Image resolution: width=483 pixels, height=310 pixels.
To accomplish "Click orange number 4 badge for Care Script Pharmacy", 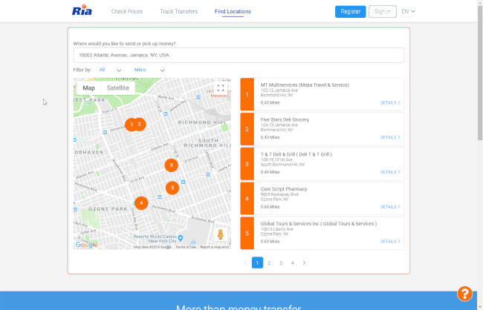I will coord(247,199).
